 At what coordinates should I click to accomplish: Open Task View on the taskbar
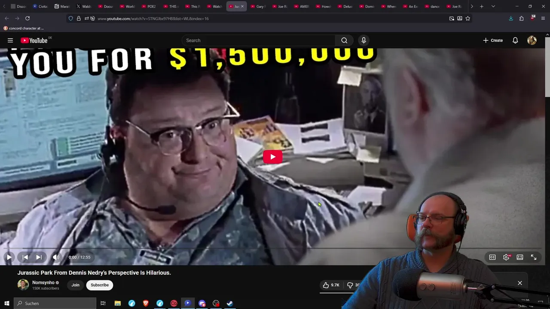(103, 303)
